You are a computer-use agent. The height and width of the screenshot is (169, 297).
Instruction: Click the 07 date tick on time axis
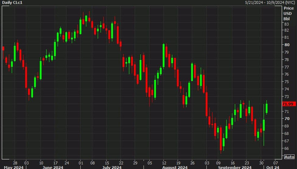click(x=276, y=163)
